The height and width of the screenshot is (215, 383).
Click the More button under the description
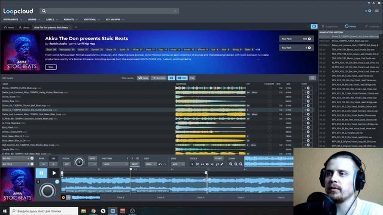(x=51, y=67)
